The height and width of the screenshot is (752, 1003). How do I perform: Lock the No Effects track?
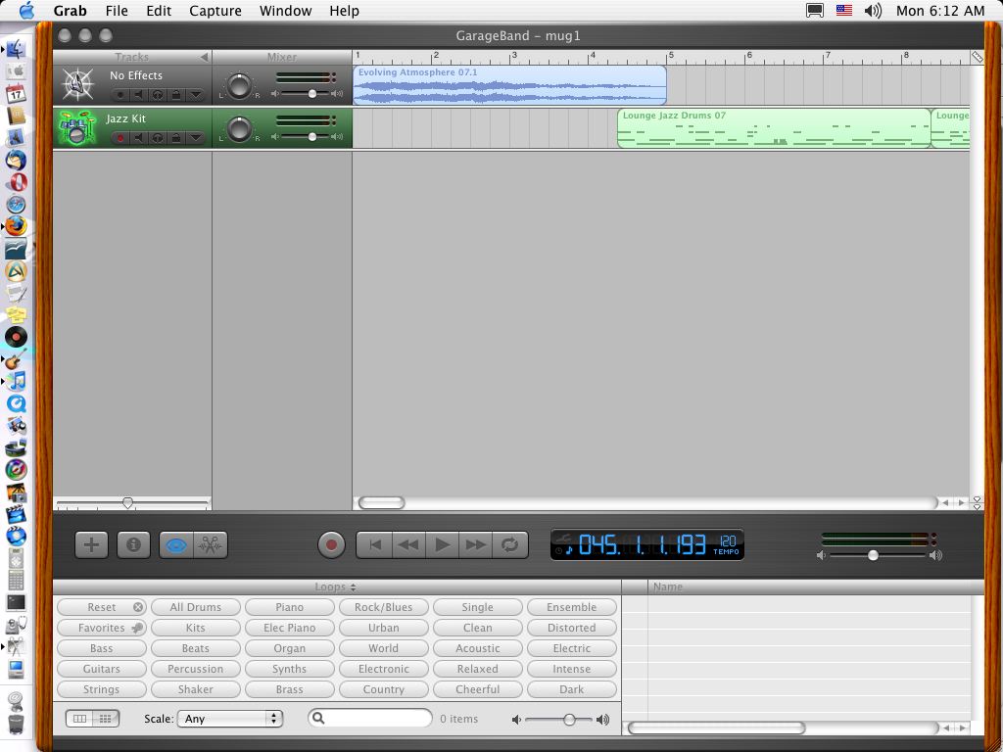point(176,95)
